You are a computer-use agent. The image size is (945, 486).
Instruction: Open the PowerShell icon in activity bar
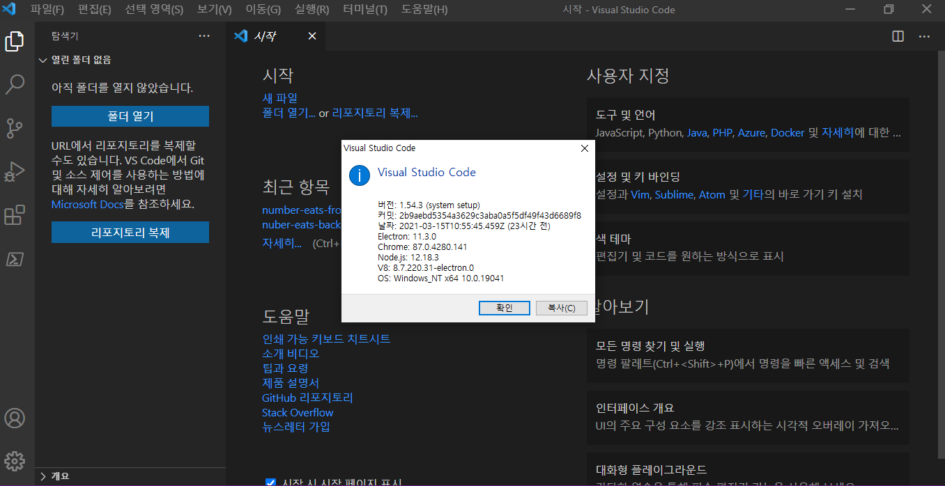[15, 258]
